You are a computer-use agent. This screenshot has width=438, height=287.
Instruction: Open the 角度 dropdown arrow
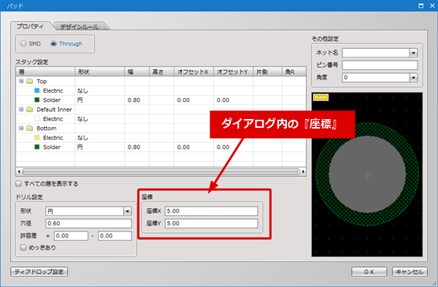[x=413, y=77]
